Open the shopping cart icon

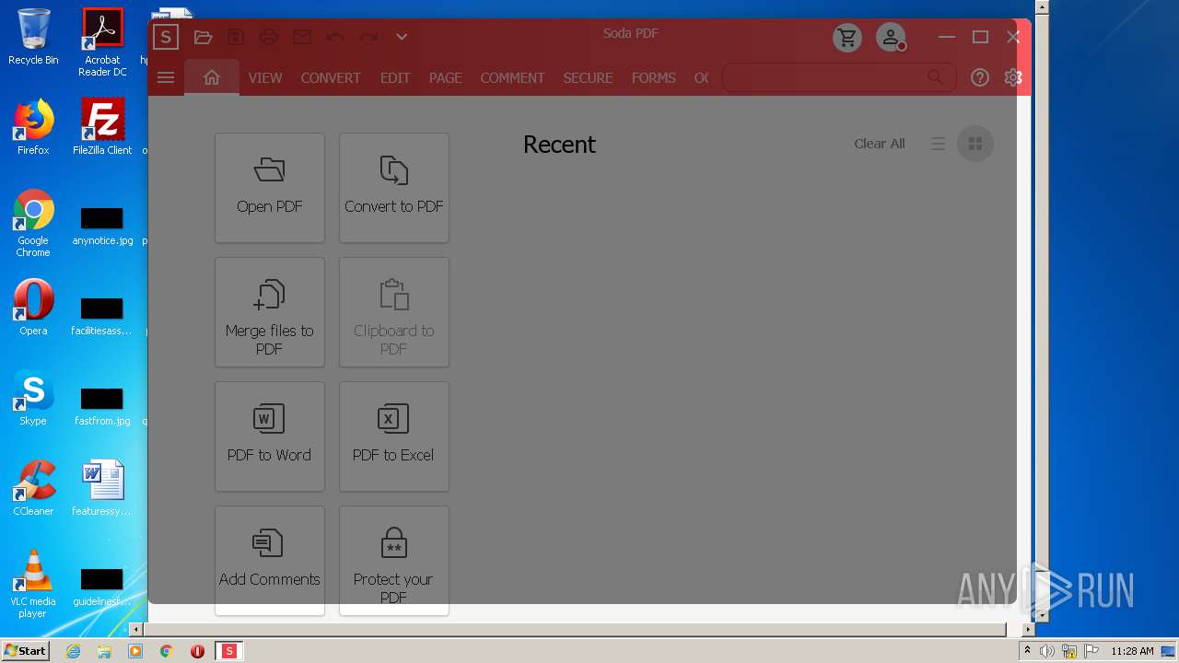click(847, 37)
